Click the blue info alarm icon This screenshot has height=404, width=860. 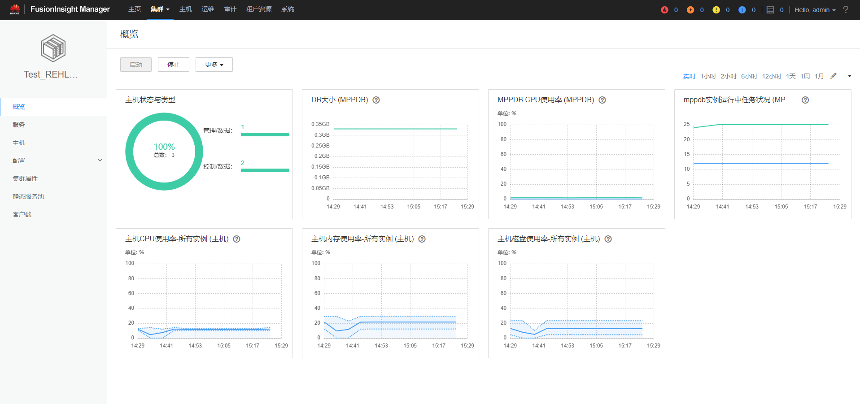click(742, 10)
